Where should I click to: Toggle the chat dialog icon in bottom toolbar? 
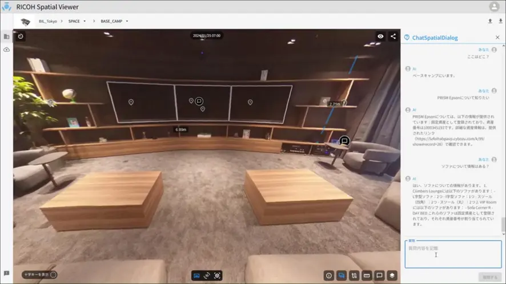(x=342, y=275)
